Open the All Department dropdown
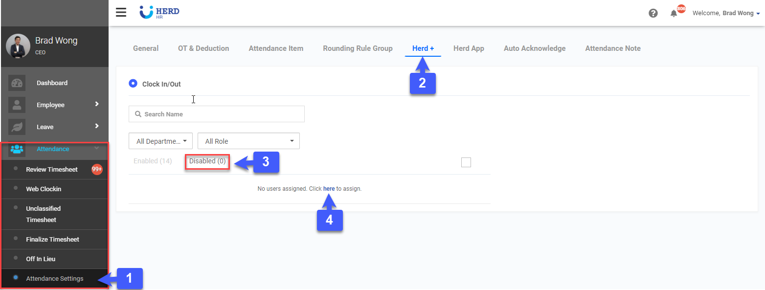 pyautogui.click(x=160, y=141)
